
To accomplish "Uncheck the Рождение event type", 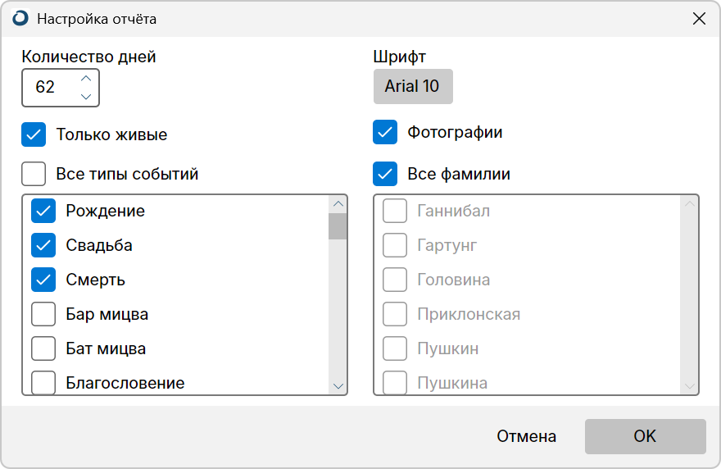I will (43, 211).
